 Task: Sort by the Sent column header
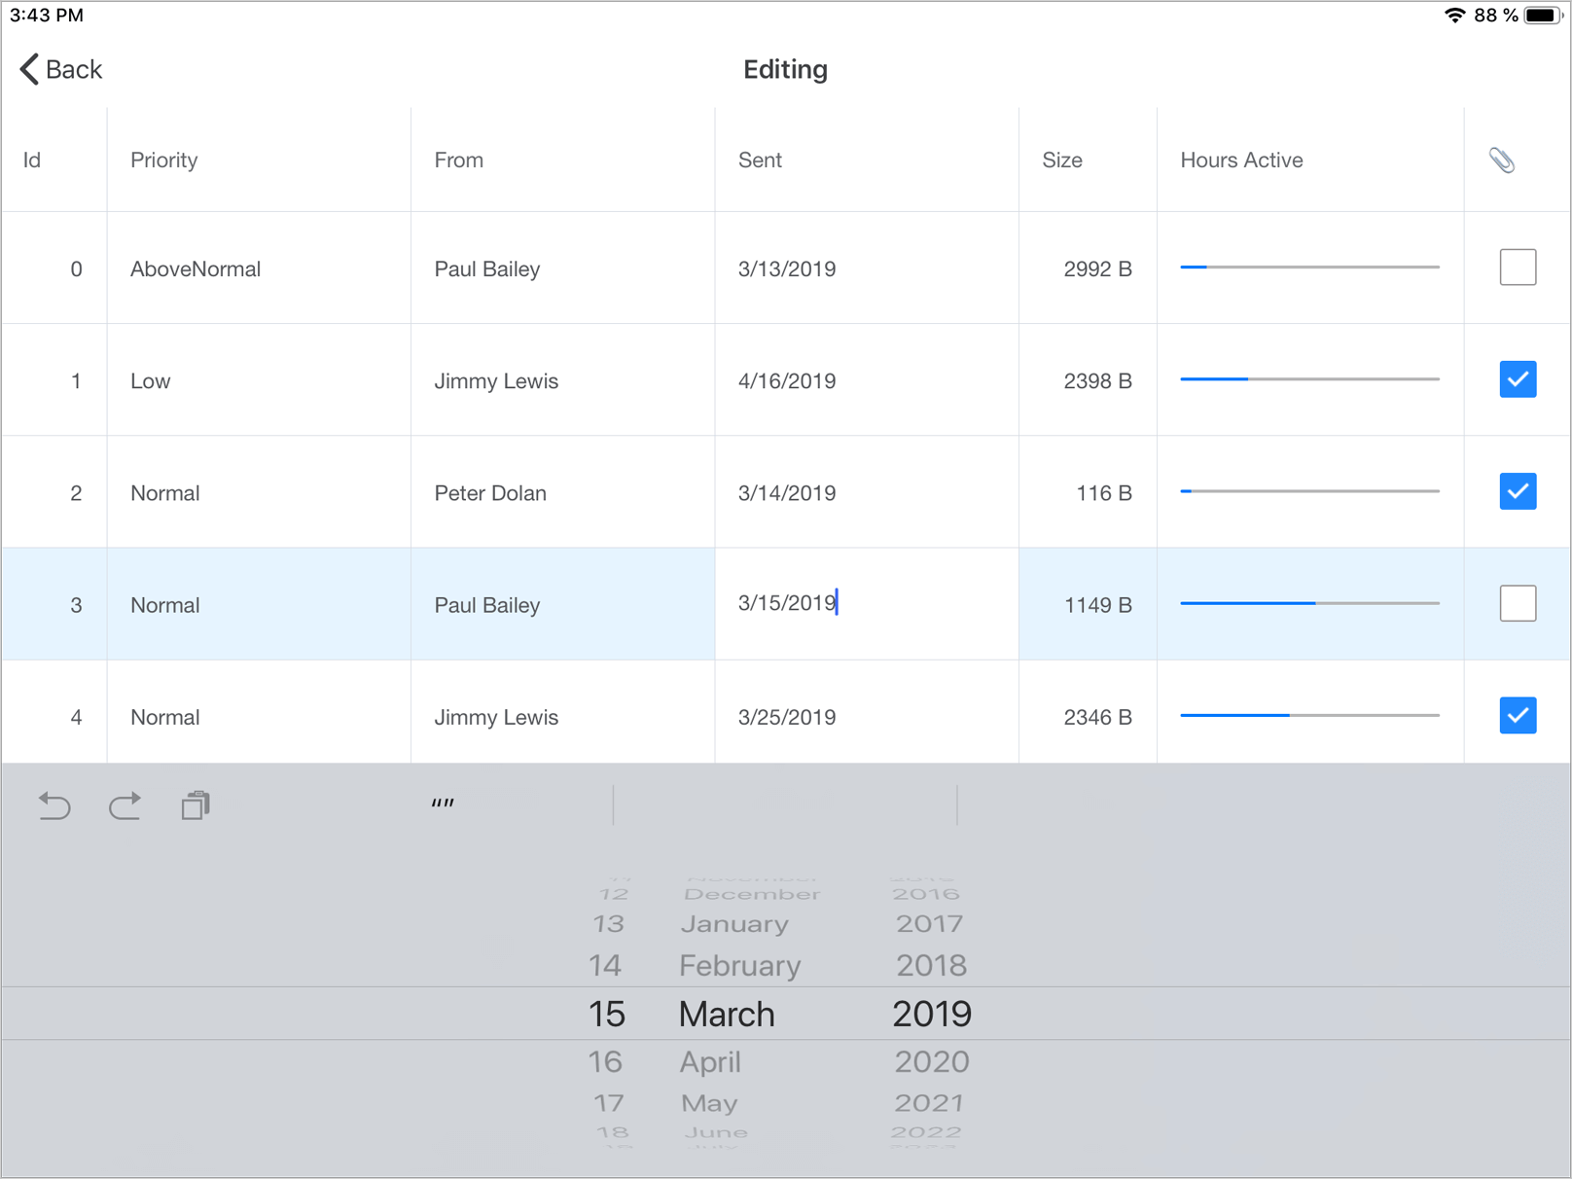[x=760, y=161]
